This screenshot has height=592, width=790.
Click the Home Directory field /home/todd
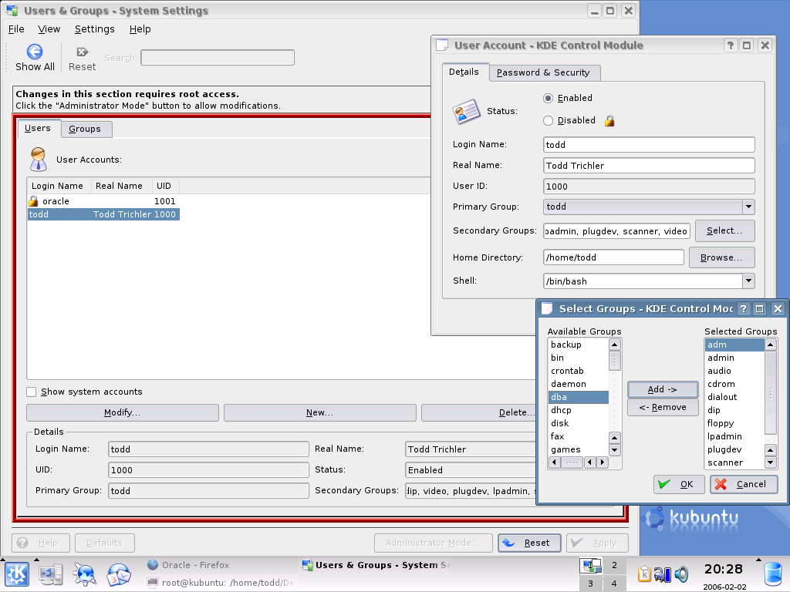[613, 257]
